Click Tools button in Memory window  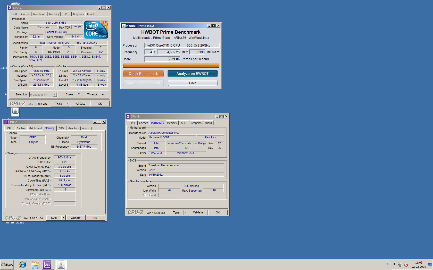pyautogui.click(x=54, y=218)
